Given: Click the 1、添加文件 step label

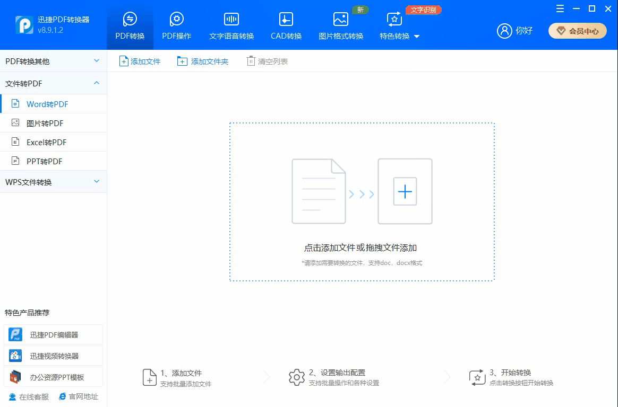Looking at the screenshot, I should point(181,373).
